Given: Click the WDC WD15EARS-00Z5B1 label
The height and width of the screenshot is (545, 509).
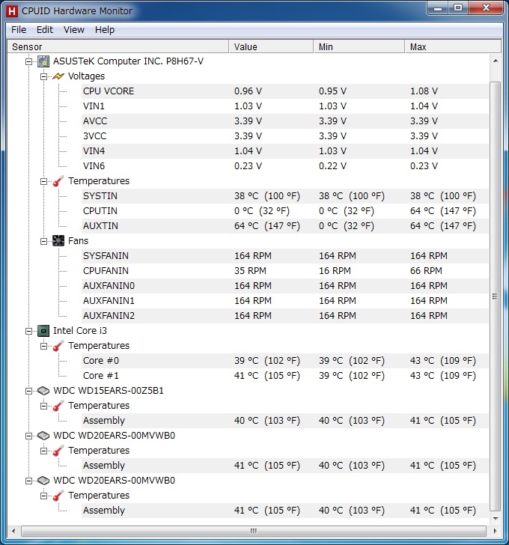Looking at the screenshot, I should pyautogui.click(x=109, y=390).
